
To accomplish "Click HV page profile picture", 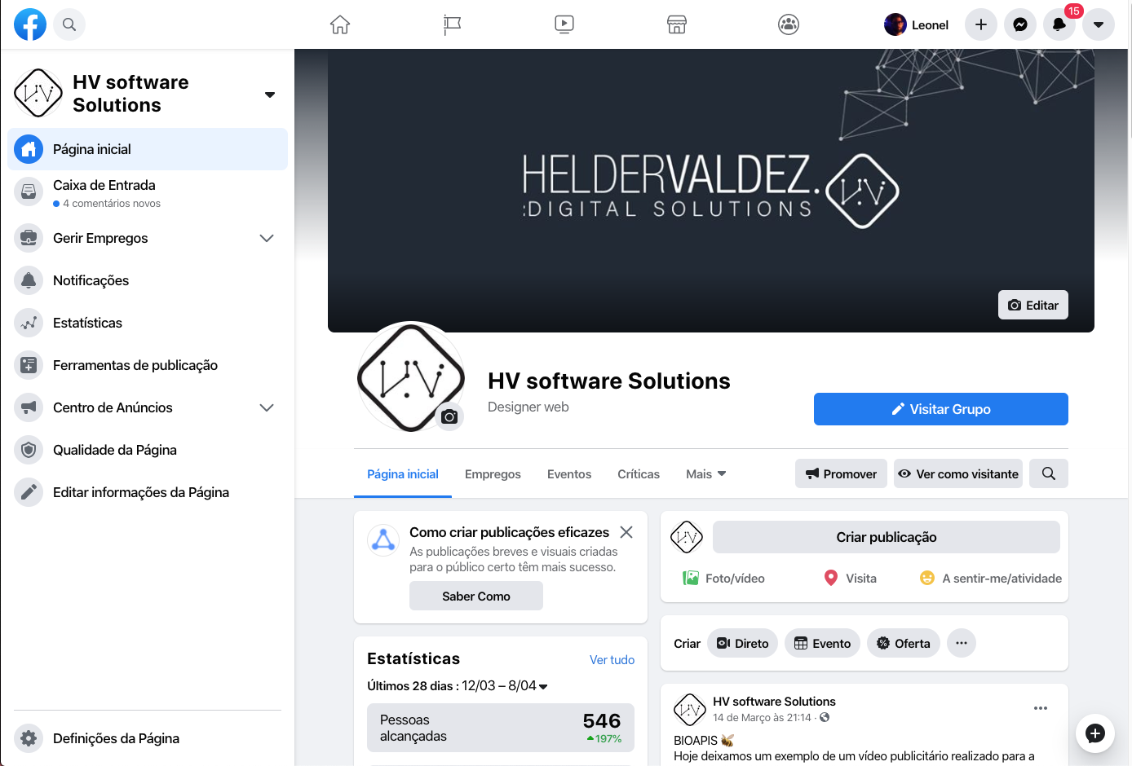I will point(411,376).
